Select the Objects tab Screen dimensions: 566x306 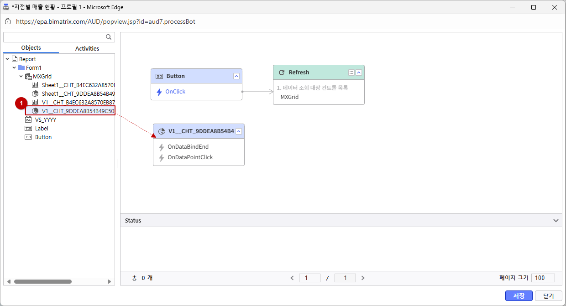31,48
